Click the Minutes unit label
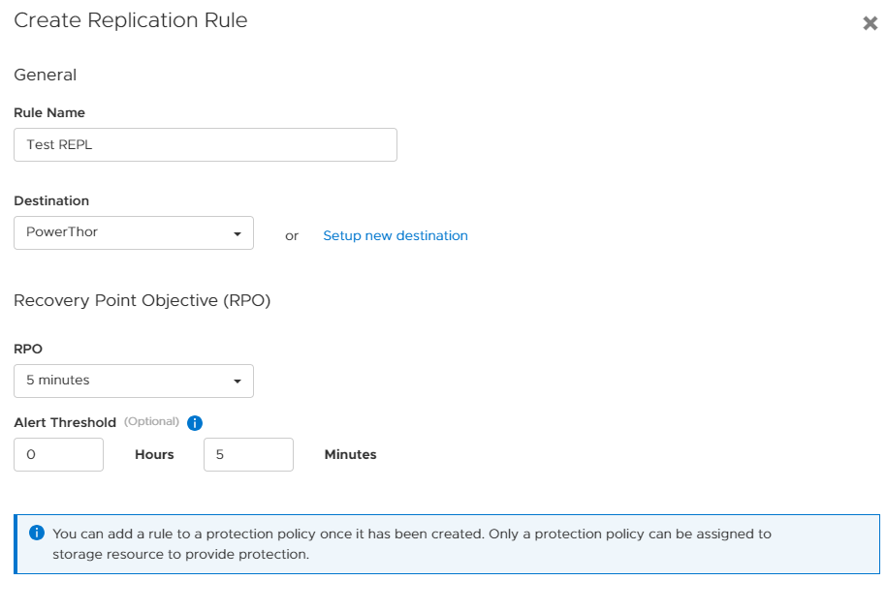This screenshot has height=611, width=887. 350,454
